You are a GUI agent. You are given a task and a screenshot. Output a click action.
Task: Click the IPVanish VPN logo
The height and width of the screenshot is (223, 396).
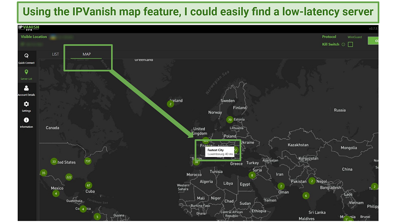point(28,28)
